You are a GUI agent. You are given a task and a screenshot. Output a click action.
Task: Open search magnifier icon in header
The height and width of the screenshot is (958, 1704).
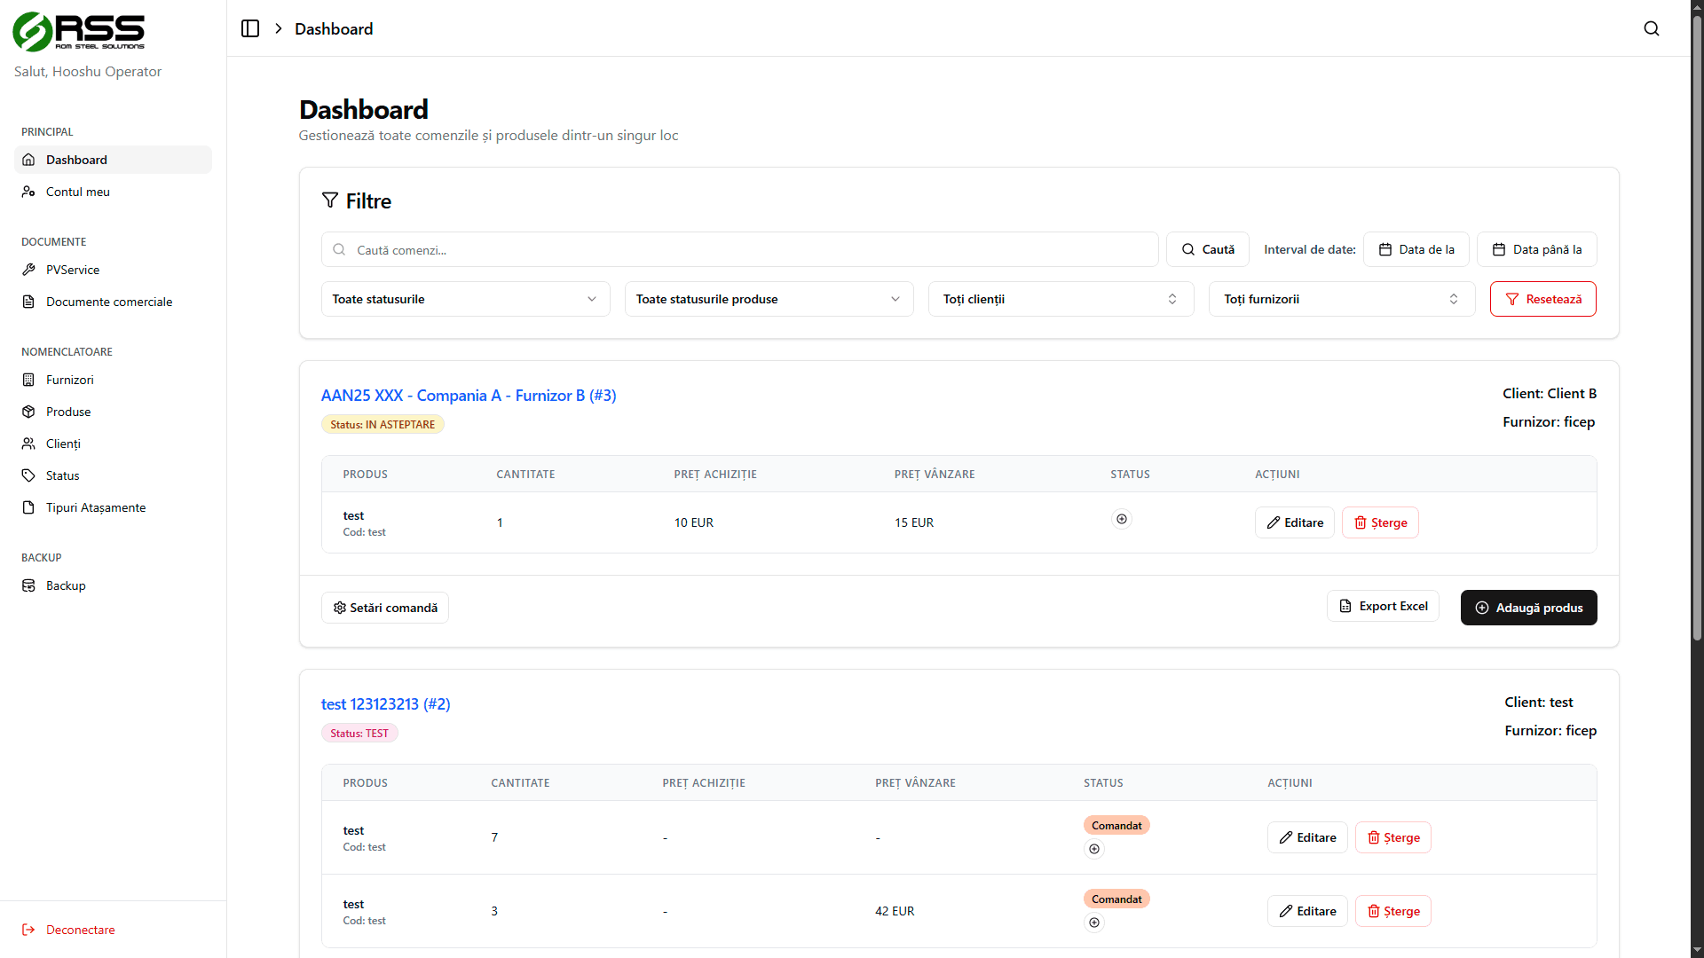tap(1651, 28)
